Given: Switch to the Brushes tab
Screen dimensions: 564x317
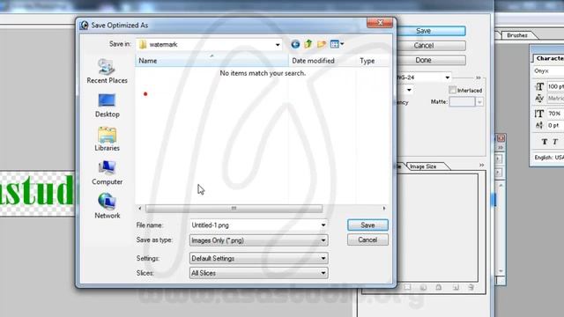Looking at the screenshot, I should coord(517,35).
